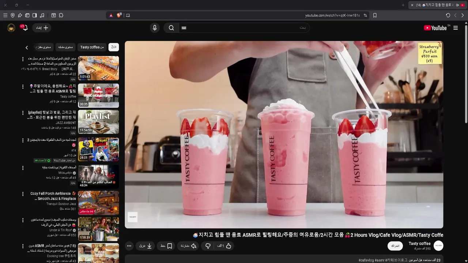This screenshot has height=263, width=468.
Task: Start voice search with microphone
Action: [x=155, y=28]
